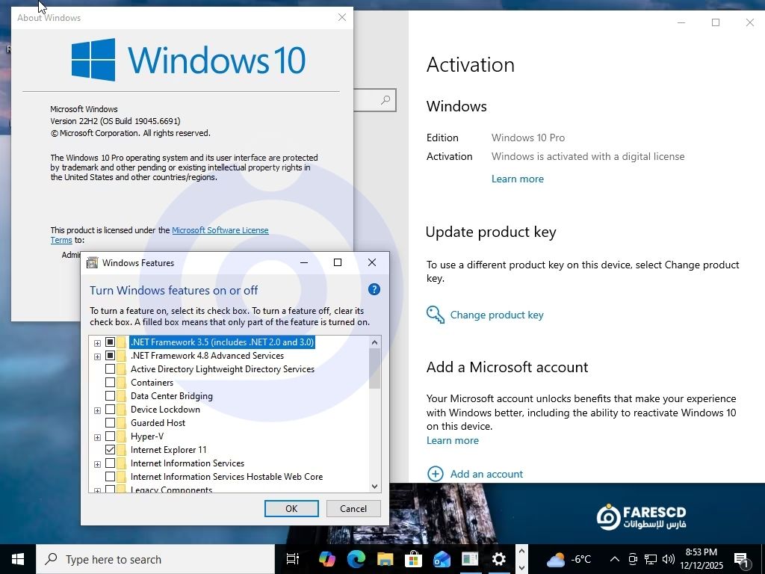Click the features list vertical scrollbar thumb
765x574 pixels.
coord(374,368)
